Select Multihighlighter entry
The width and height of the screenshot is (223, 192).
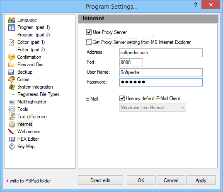click(x=32, y=102)
